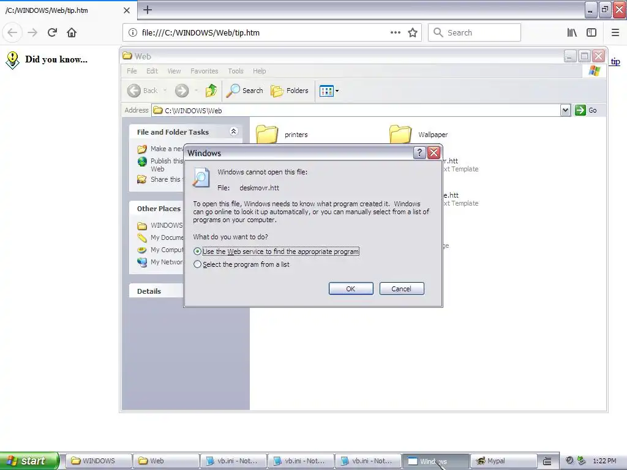Show site information for the file URL
627x470 pixels.
(132, 32)
